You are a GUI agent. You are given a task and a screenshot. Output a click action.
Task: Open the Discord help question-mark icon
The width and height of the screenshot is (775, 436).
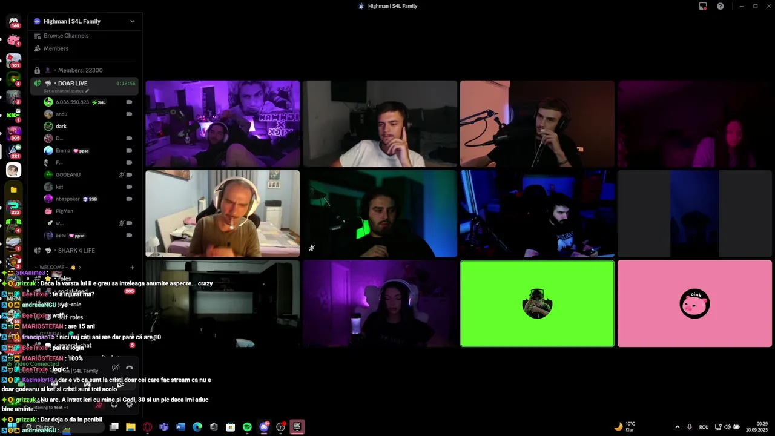[x=721, y=6]
